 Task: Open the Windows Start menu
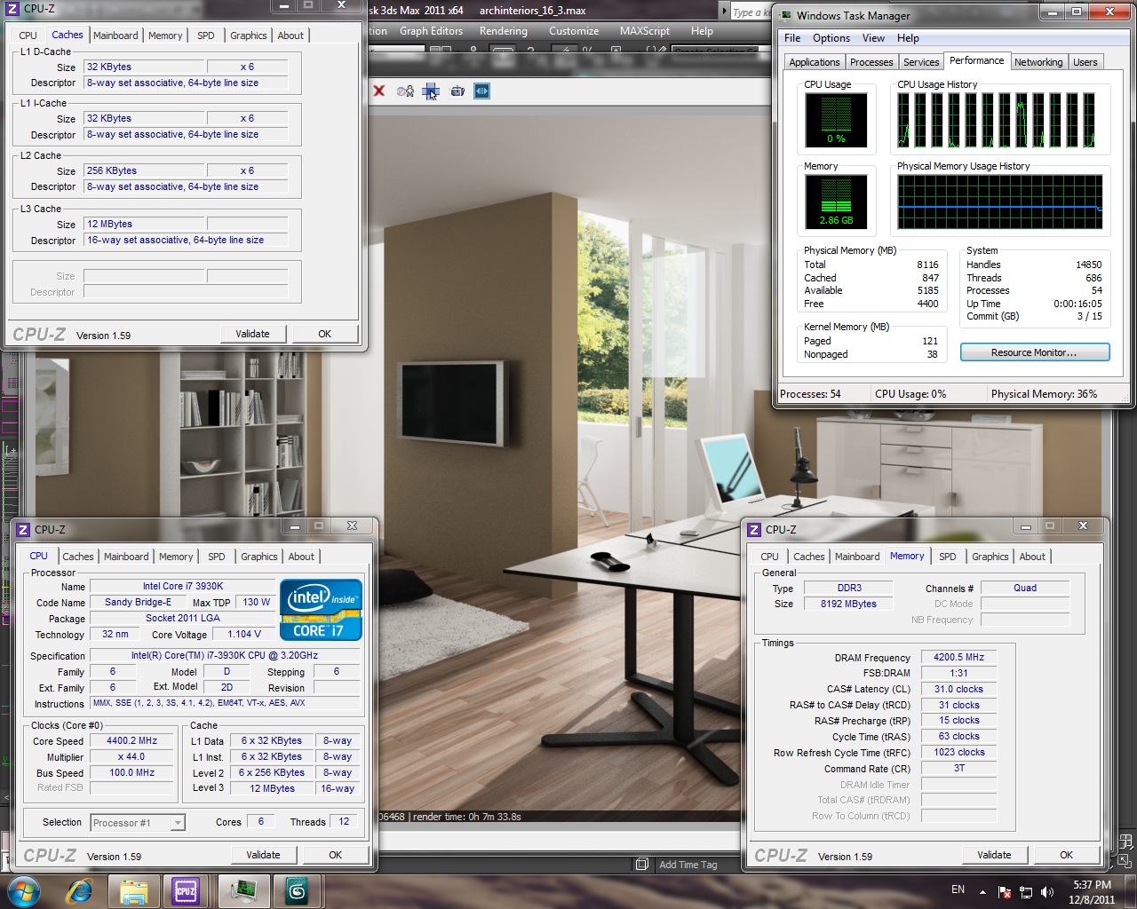pyautogui.click(x=23, y=890)
